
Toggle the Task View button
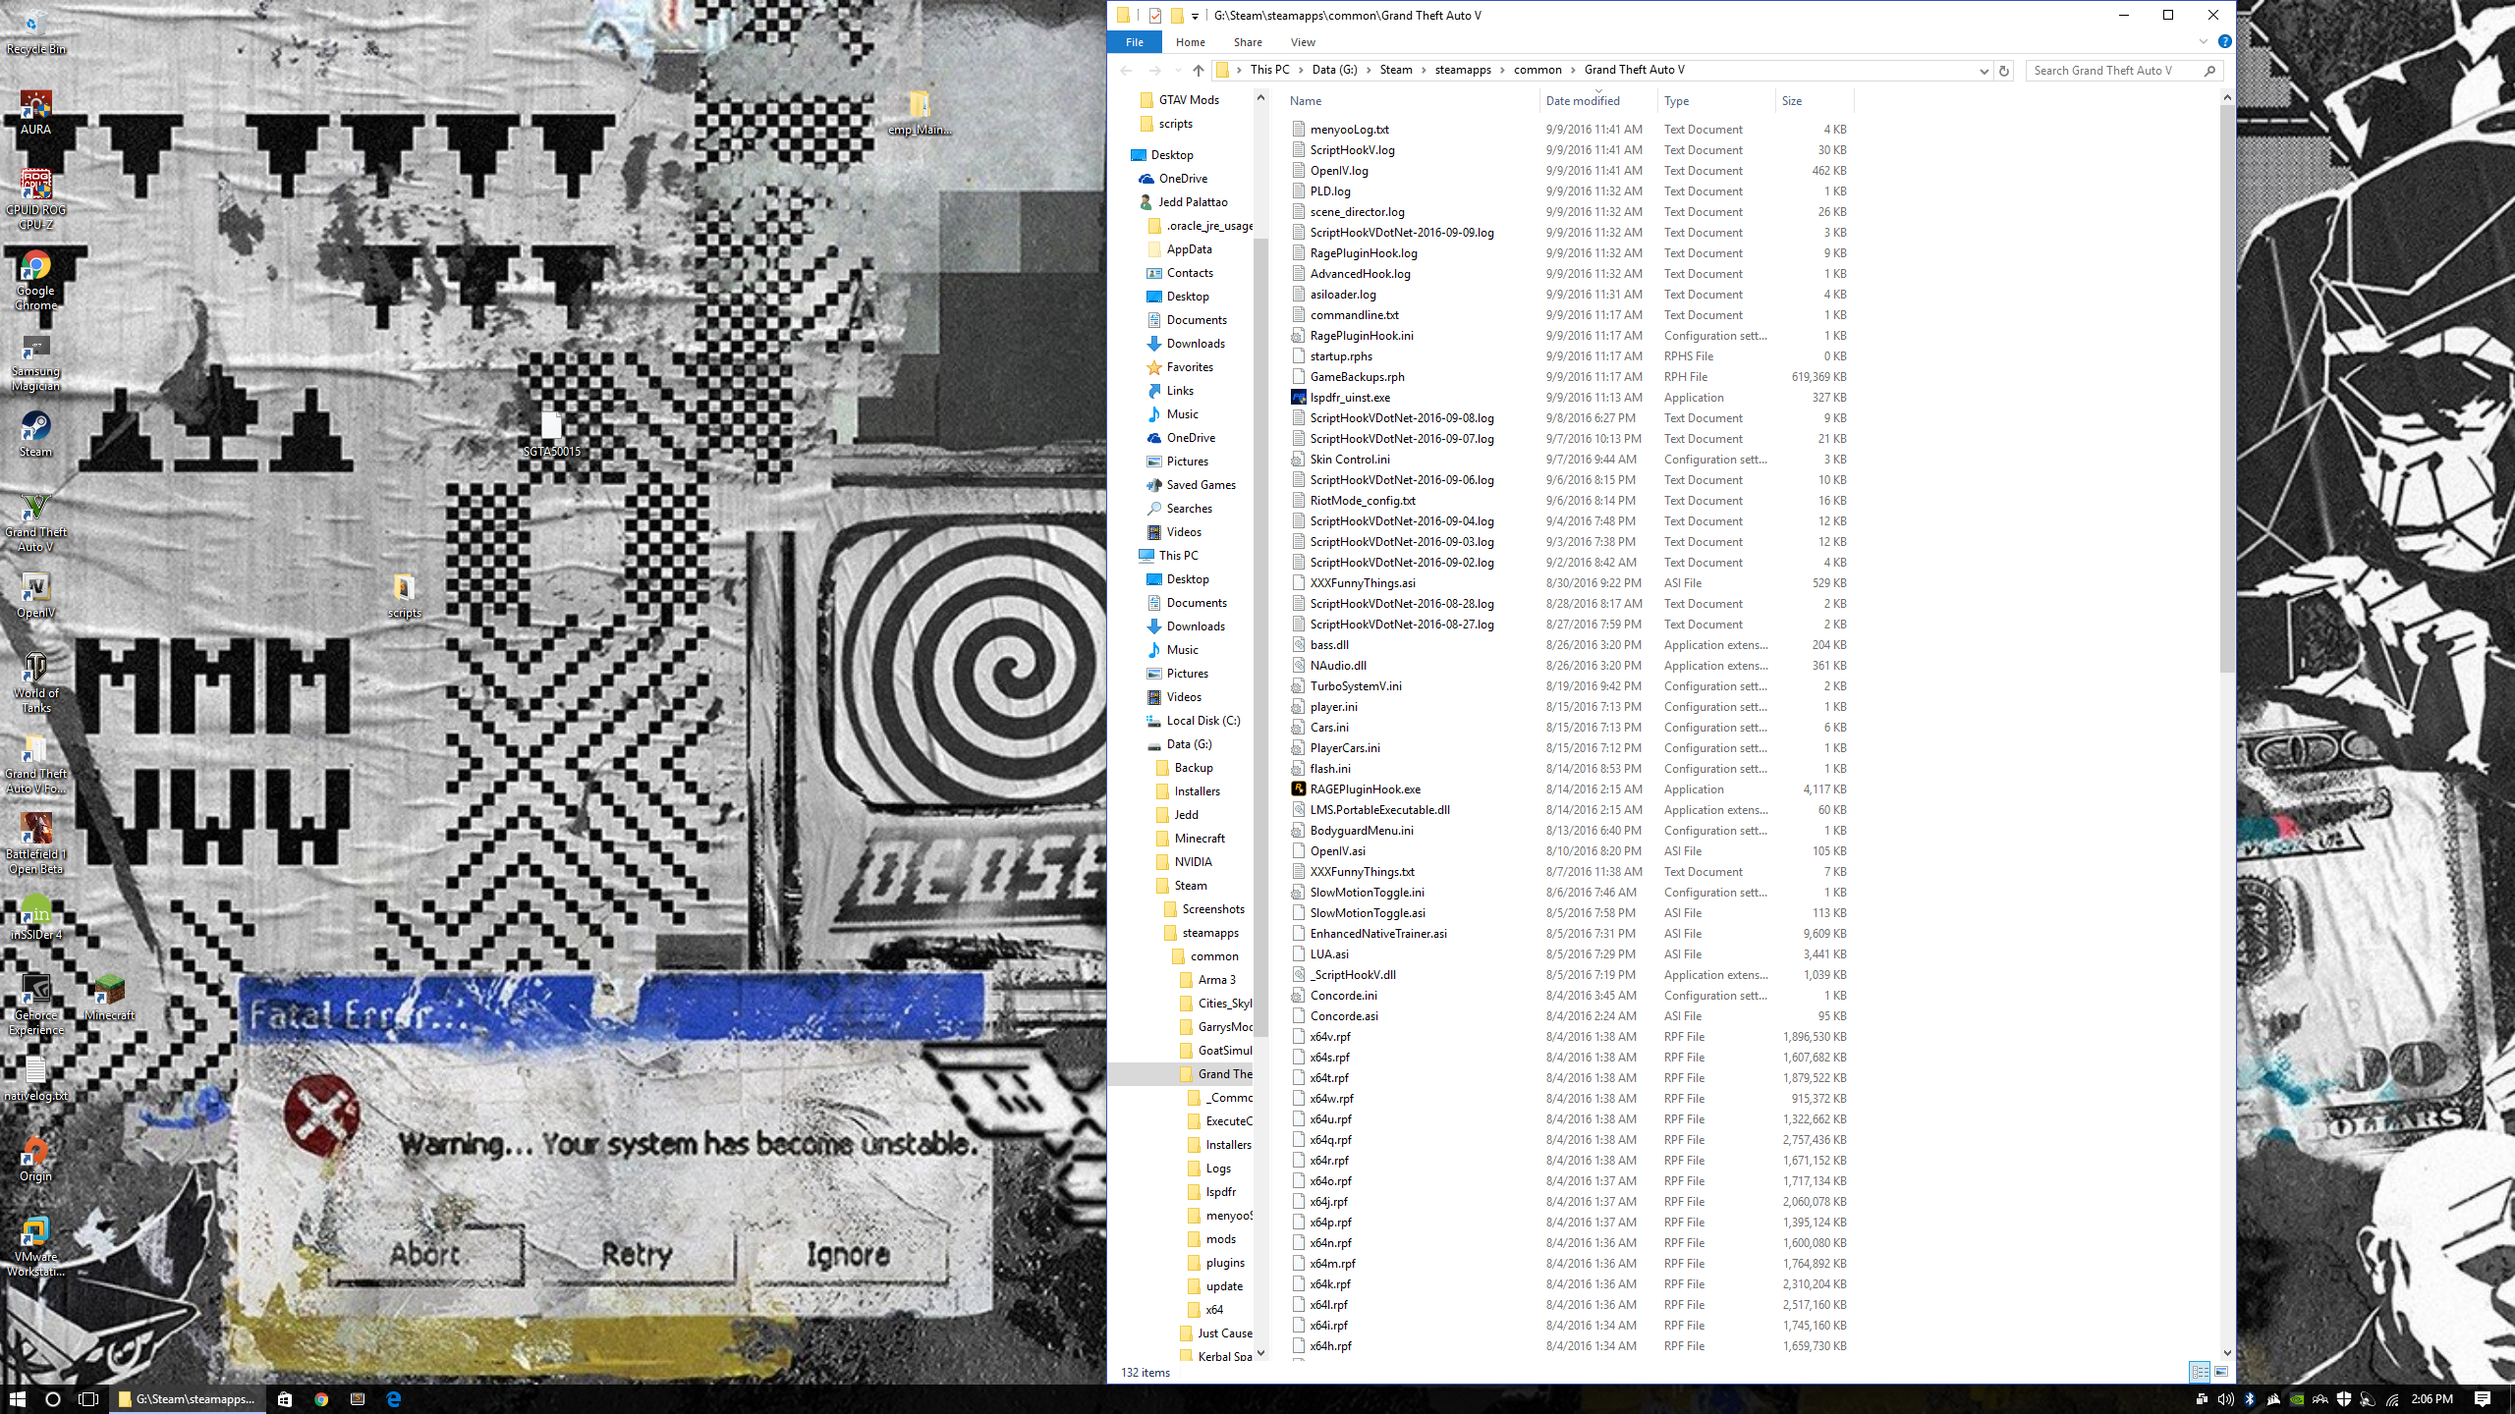pyautogui.click(x=88, y=1399)
